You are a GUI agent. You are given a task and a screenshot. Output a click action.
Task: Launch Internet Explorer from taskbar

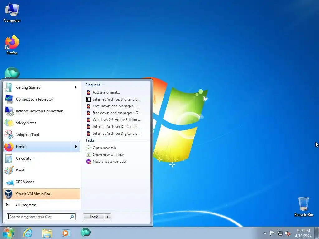pos(28,233)
